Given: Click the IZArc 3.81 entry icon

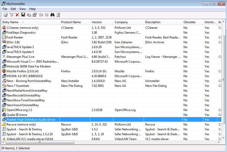Looking at the screenshot, I should [x=4, y=42].
